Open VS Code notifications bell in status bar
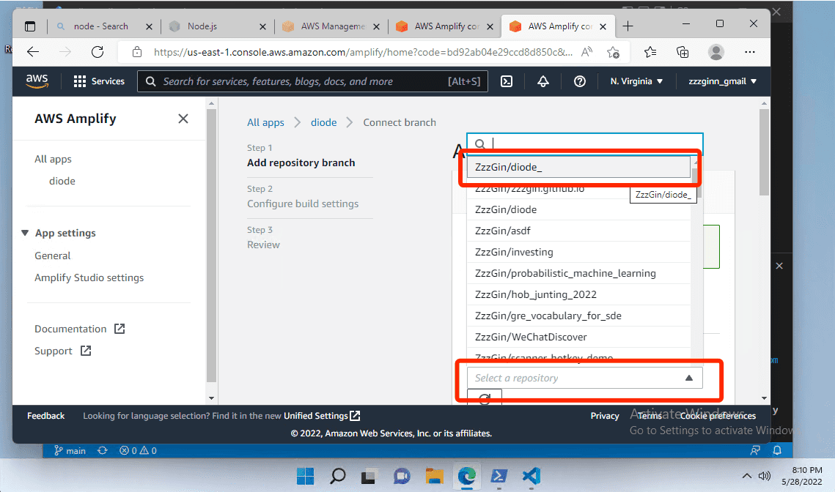The height and width of the screenshot is (492, 835). click(777, 450)
